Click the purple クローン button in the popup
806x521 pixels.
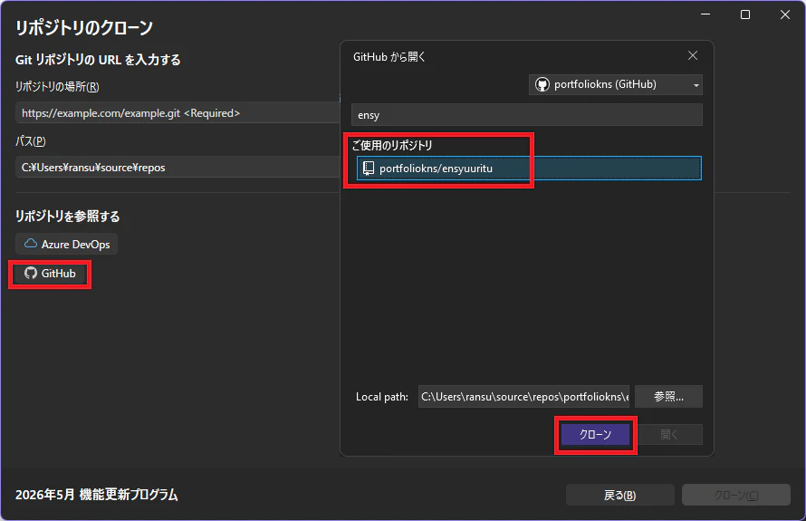(x=595, y=435)
